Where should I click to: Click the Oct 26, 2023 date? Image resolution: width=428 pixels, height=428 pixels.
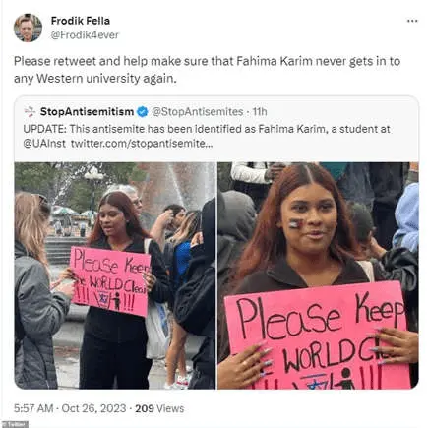click(x=93, y=408)
